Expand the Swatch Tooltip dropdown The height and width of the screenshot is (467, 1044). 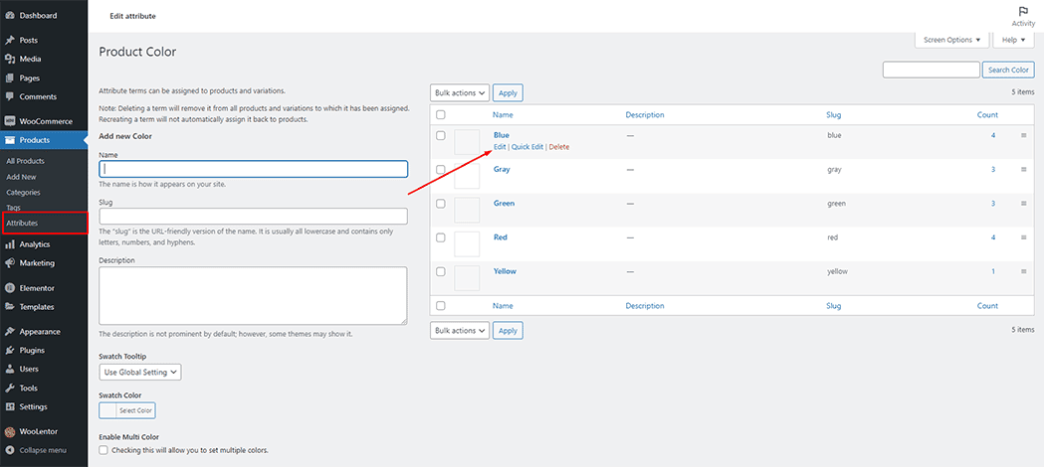(140, 372)
